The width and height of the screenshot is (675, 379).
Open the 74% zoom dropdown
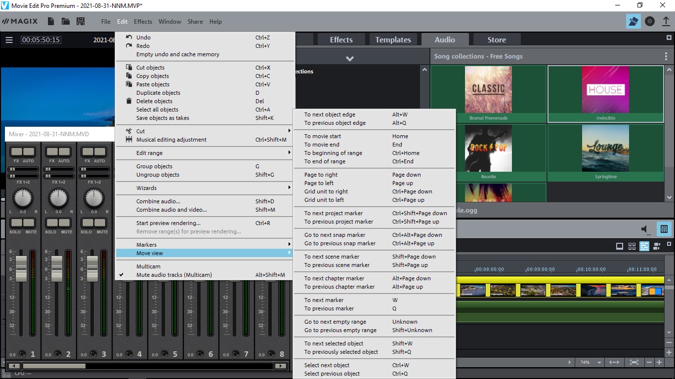point(599,362)
